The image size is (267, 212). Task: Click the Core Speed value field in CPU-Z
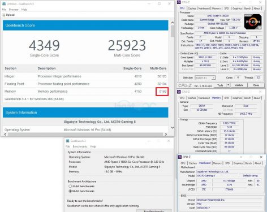[205, 57]
